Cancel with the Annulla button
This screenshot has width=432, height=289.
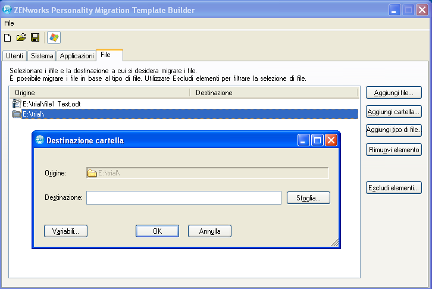point(209,231)
